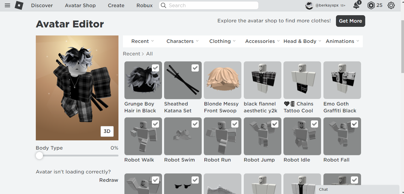Image resolution: width=404 pixels, height=194 pixels.
Task: Go to the Avatar Shop tab
Action: (80, 5)
